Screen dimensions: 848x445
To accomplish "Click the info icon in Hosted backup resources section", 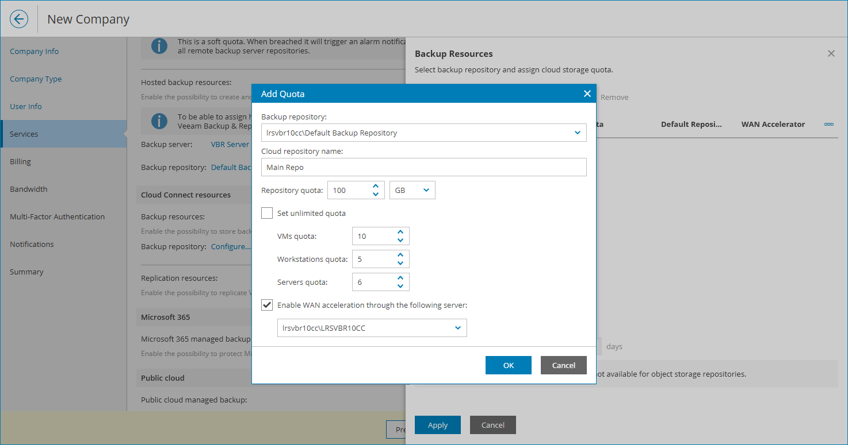I will [159, 121].
